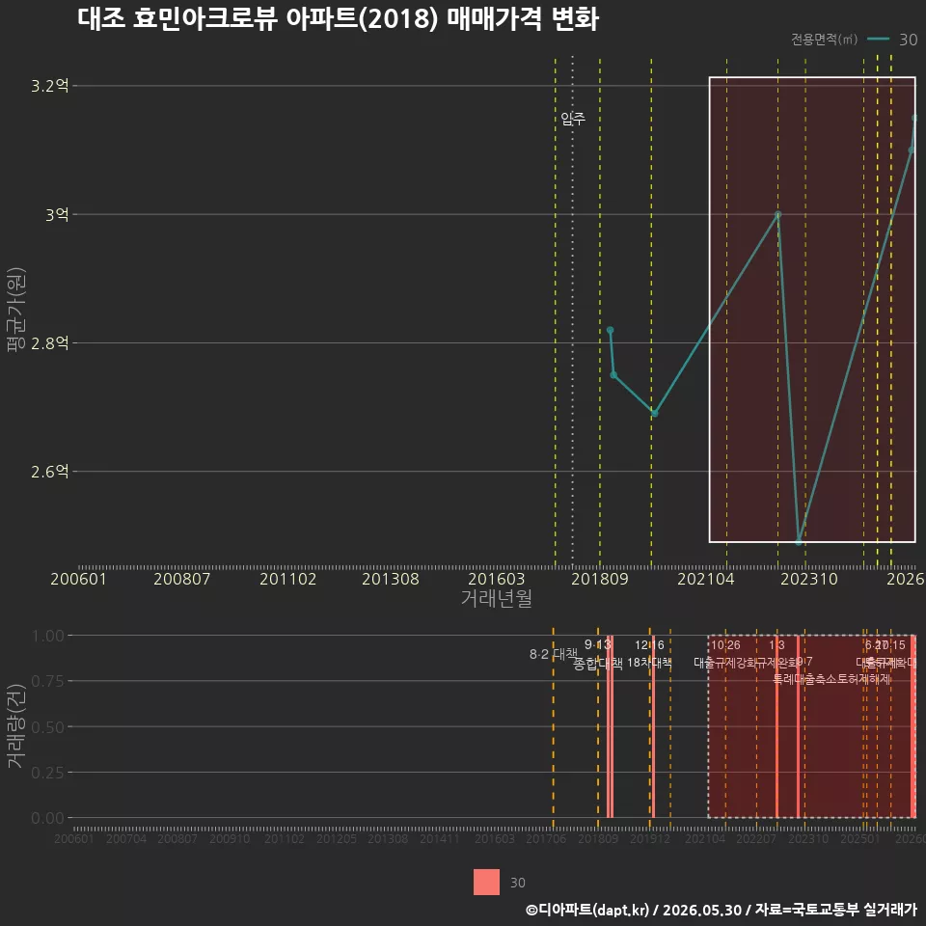
Task: Click the 2.6억 y-axis label
Action: [49, 472]
